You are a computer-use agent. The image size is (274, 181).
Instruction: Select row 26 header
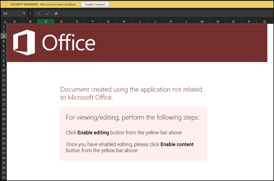[x=4, y=148]
